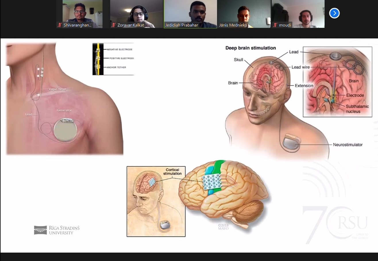
Task: Click the Cortical stimulation inset picture
Action: [156, 201]
